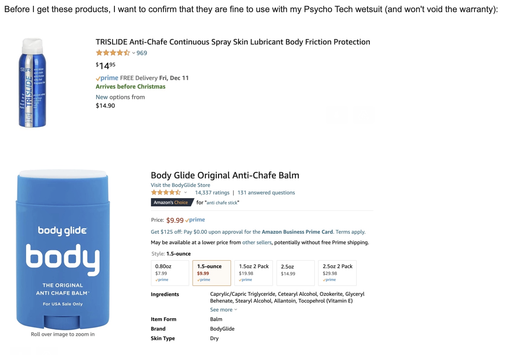514x355 pixels.
Task: Select the 2.5oz style option
Action: 295,273
